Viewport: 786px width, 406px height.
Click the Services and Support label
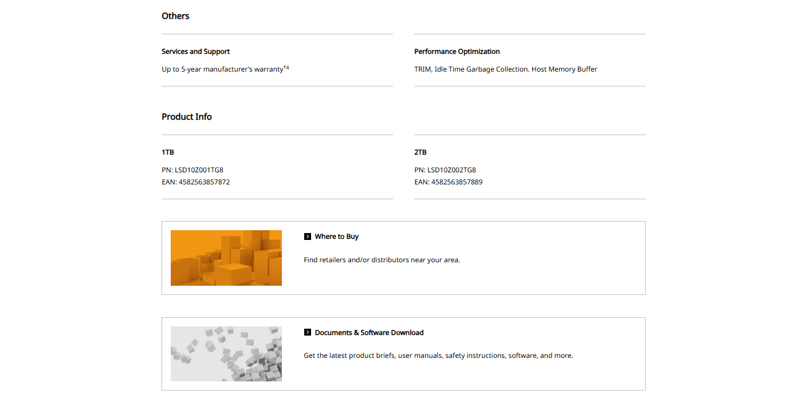pos(195,52)
